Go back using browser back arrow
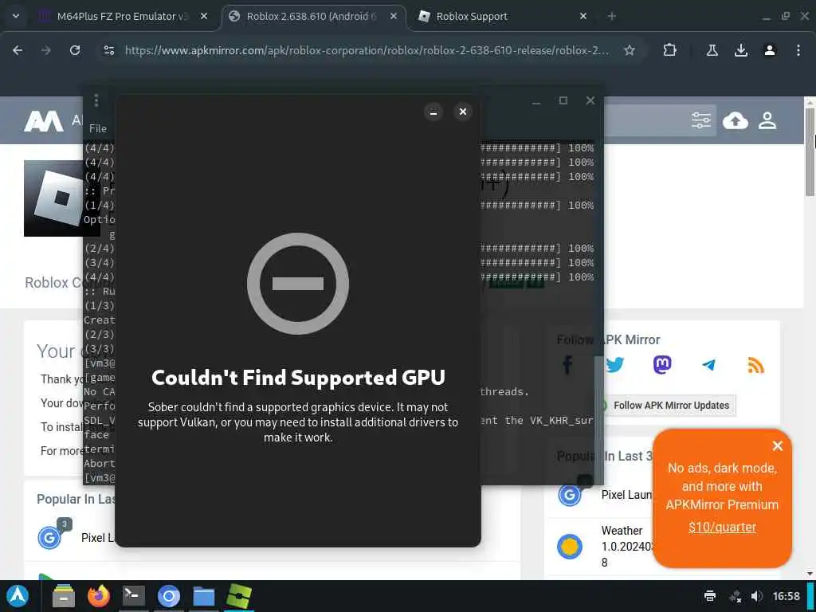Image resolution: width=816 pixels, height=612 pixels. pos(18,50)
